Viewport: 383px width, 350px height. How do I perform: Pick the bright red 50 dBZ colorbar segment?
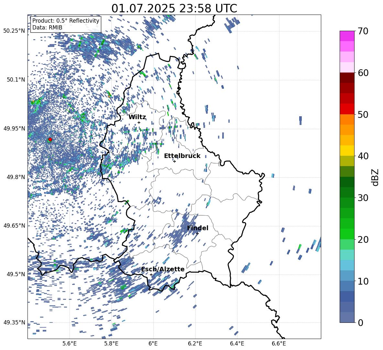pos(347,109)
